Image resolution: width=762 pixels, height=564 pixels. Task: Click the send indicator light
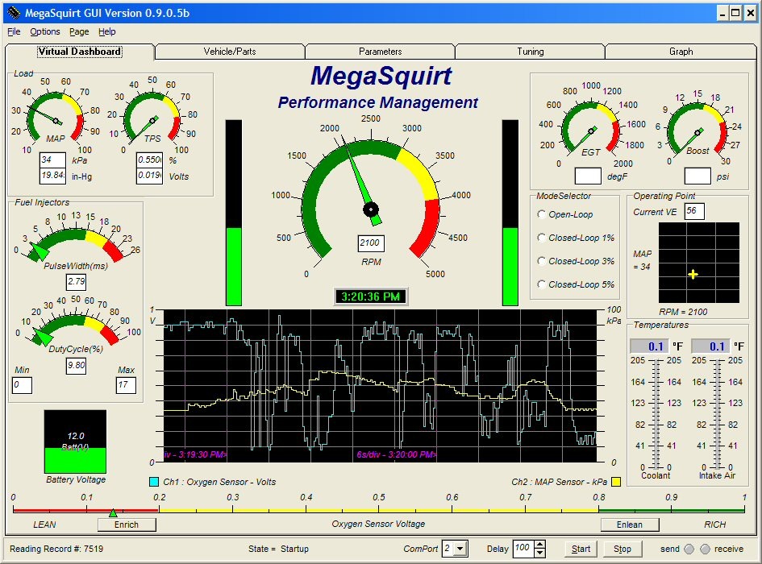click(x=689, y=549)
